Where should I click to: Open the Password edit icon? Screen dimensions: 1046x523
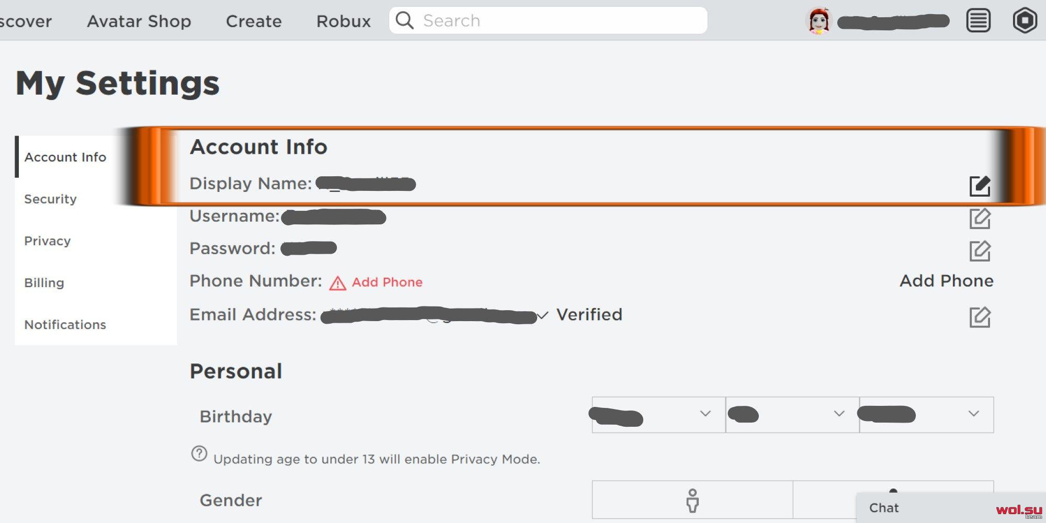pos(980,251)
